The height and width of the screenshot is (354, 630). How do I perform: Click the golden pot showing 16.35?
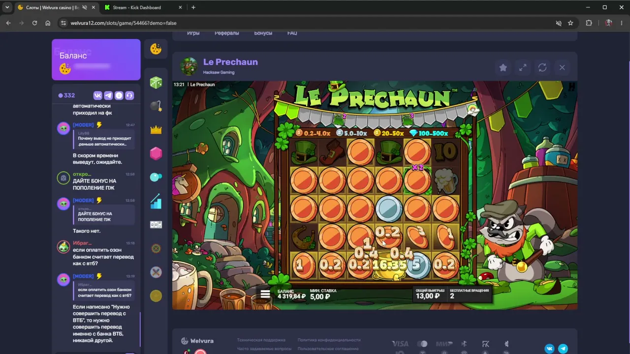(x=389, y=266)
